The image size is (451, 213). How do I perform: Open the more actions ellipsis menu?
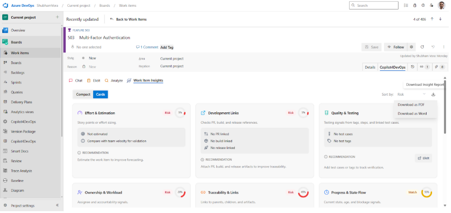pyautogui.click(x=444, y=47)
